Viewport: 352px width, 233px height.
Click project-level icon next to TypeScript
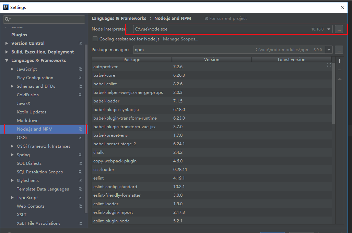(80, 198)
